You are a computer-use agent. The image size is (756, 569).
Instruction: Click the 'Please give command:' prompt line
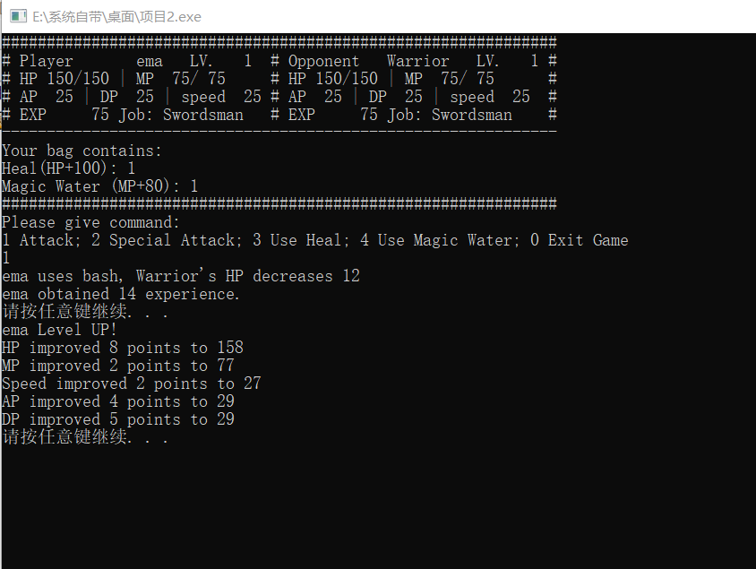(90, 222)
